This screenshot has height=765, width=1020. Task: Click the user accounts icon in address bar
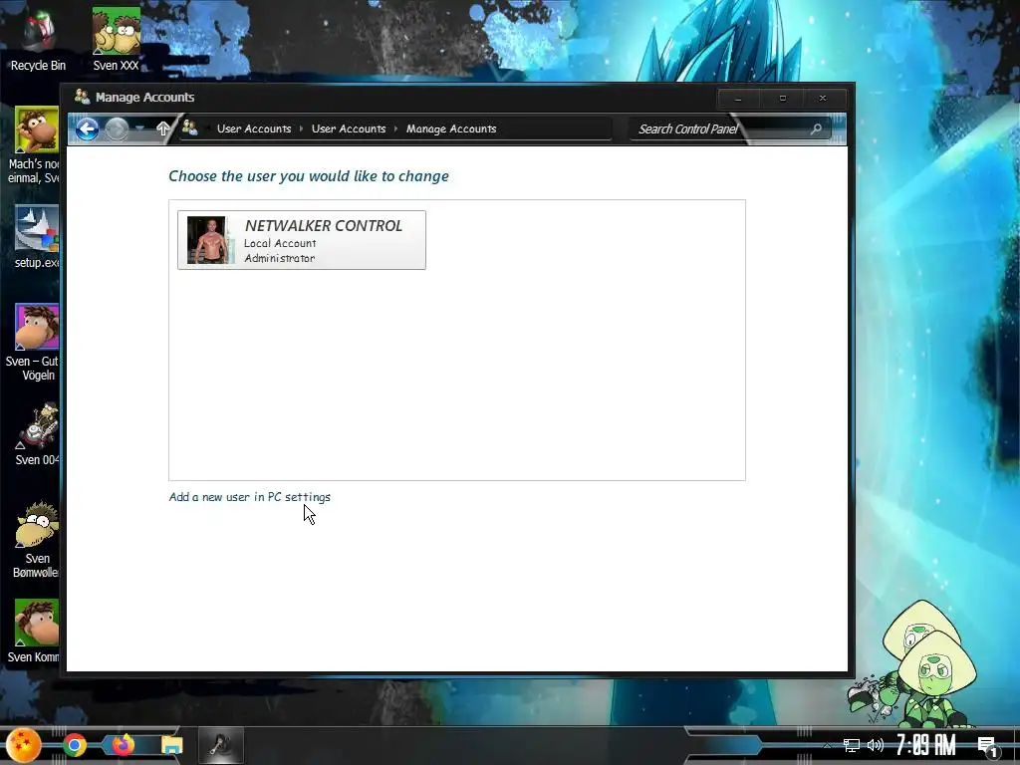[189, 128]
